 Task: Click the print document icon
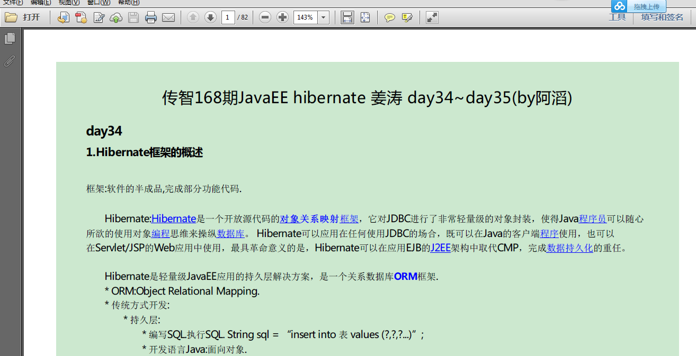click(x=151, y=17)
